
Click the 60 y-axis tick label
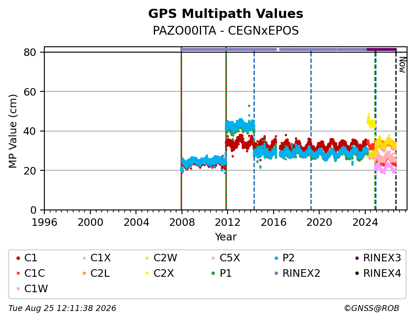[30, 92]
